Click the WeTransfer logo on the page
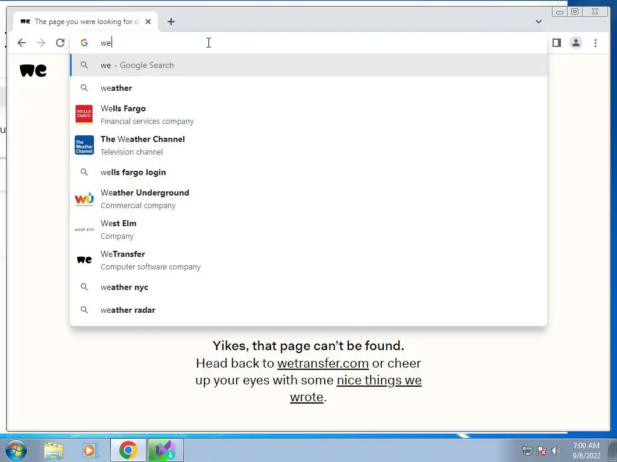This screenshot has height=462, width=617. [x=33, y=70]
